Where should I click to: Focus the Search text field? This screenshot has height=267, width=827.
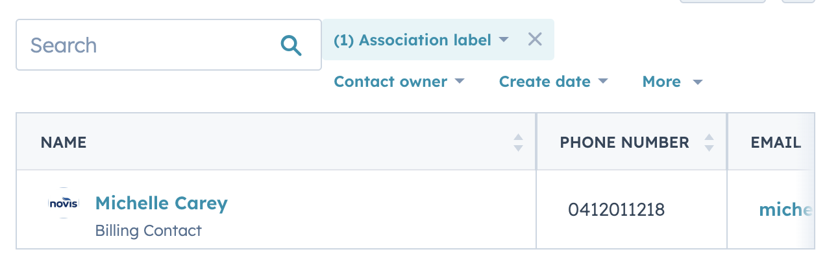point(149,45)
